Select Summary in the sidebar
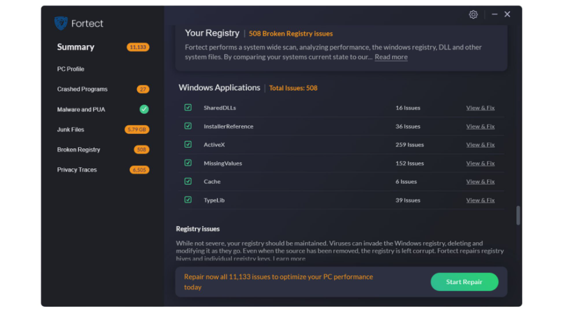Viewport: 564px width, 313px height. click(x=76, y=47)
